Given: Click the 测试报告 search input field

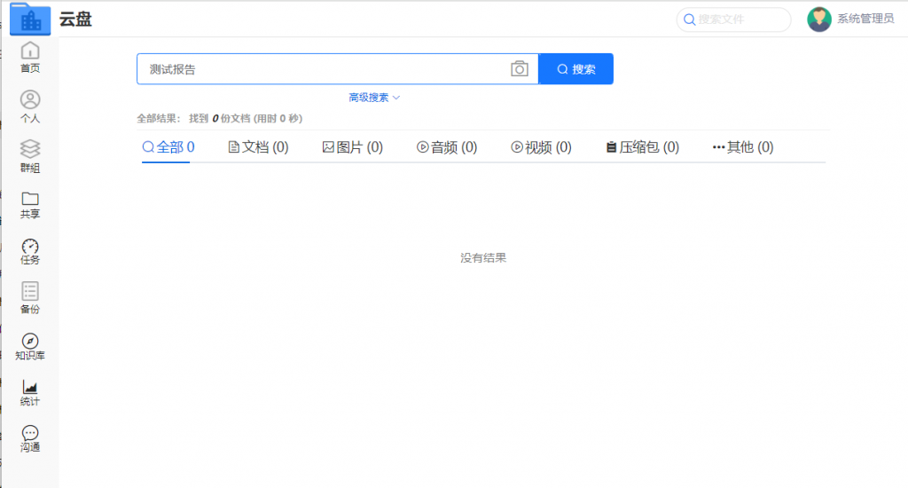Looking at the screenshot, I should pyautogui.click(x=324, y=69).
